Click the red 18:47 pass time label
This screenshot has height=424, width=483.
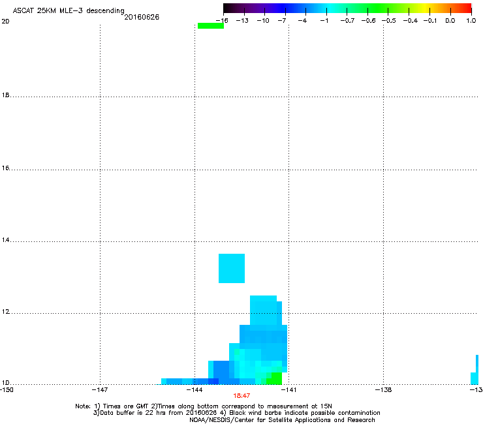click(x=241, y=396)
